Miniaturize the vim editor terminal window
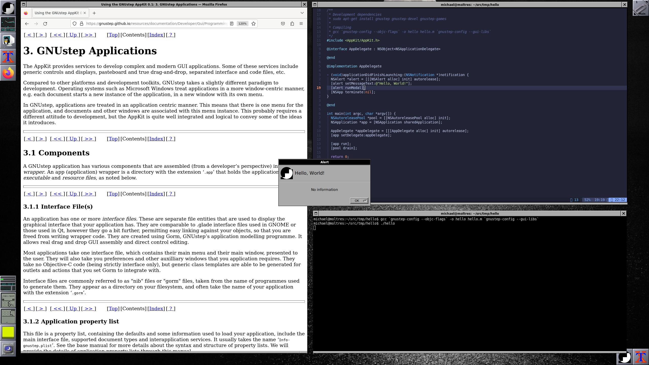Viewport: 649px width, 365px height. [315, 5]
